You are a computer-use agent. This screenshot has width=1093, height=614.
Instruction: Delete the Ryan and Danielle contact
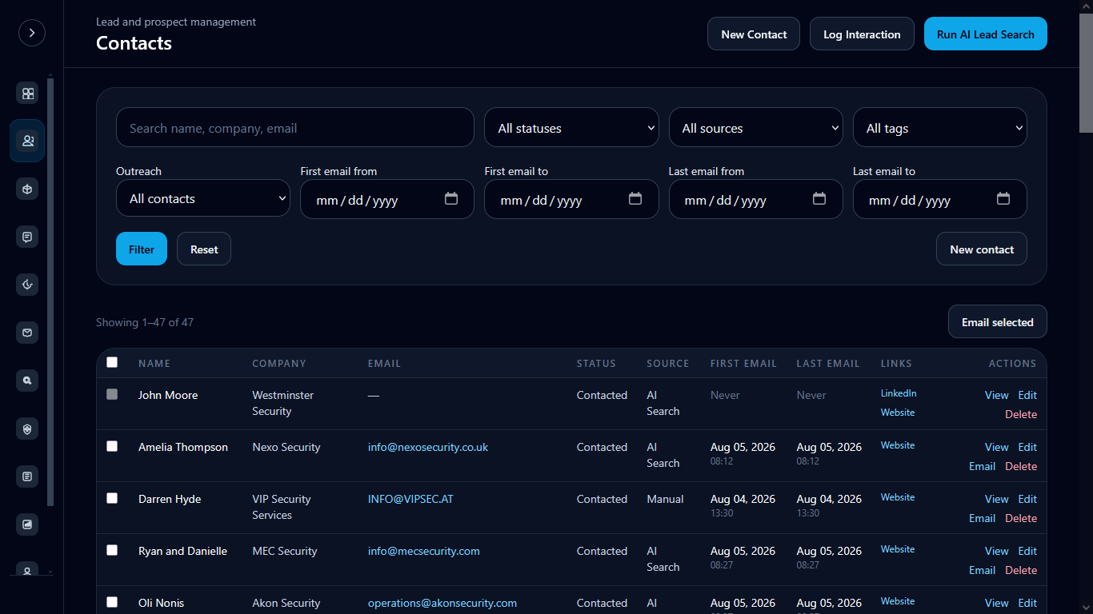point(1021,570)
